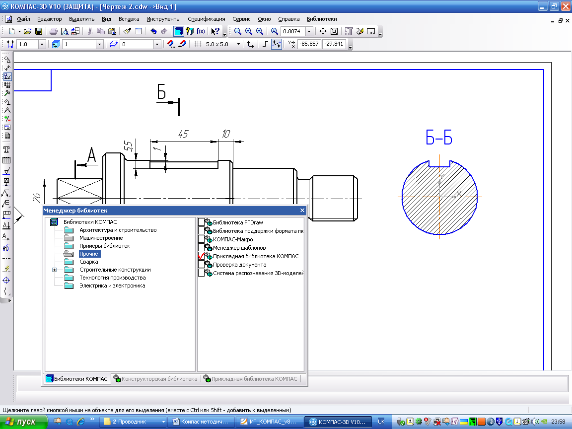Enable the Менеджер шаблонов checkbox
The height and width of the screenshot is (429, 572).
[x=201, y=247]
